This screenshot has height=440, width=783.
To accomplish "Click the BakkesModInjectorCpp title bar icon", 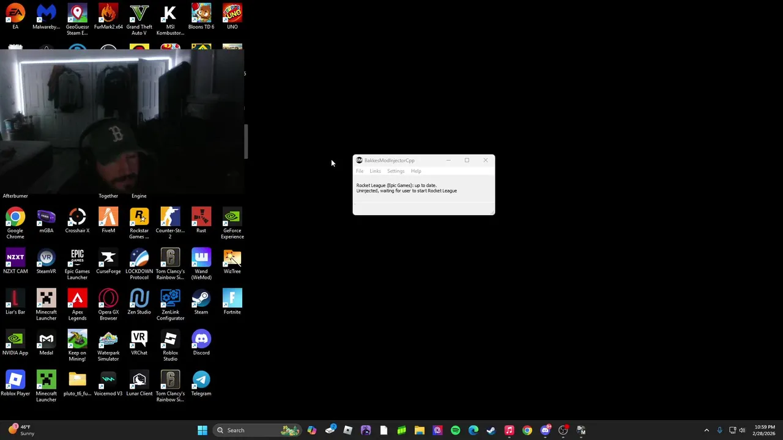I will 359,161.
